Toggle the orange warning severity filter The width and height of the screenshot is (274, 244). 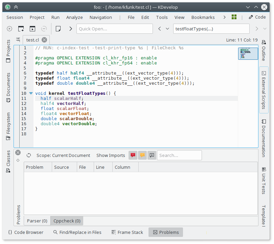click(x=142, y=155)
